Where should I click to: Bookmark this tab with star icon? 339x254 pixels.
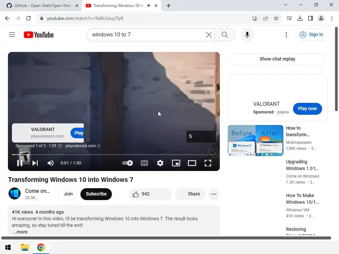pyautogui.click(x=276, y=19)
